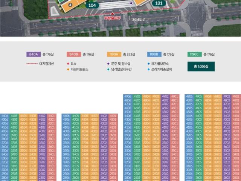Click the 101 building label on map
241x181 pixels.
(159, 3)
